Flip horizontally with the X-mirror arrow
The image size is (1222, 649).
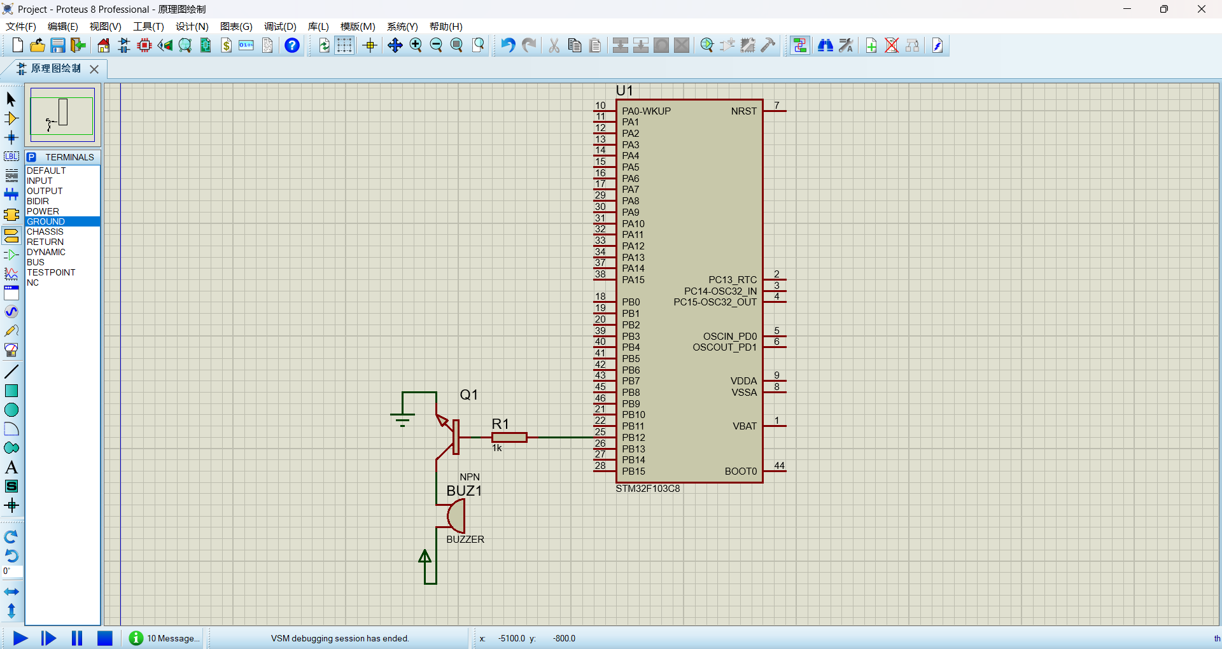(11, 592)
